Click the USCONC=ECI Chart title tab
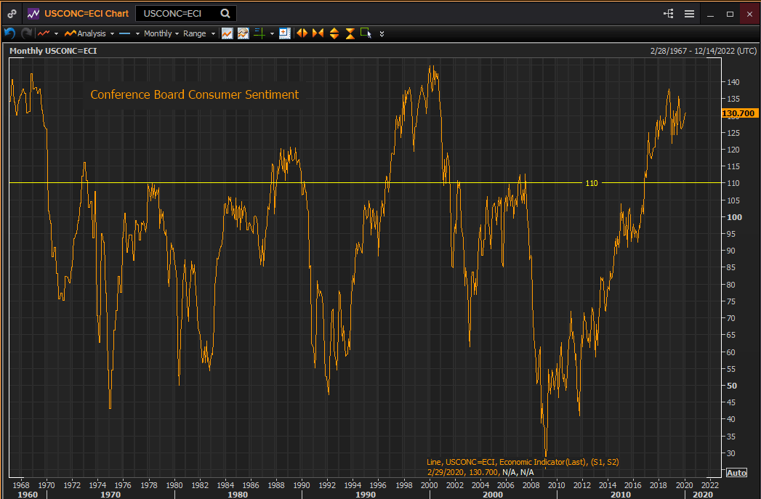Viewport: 761px width, 499px height. (x=86, y=14)
